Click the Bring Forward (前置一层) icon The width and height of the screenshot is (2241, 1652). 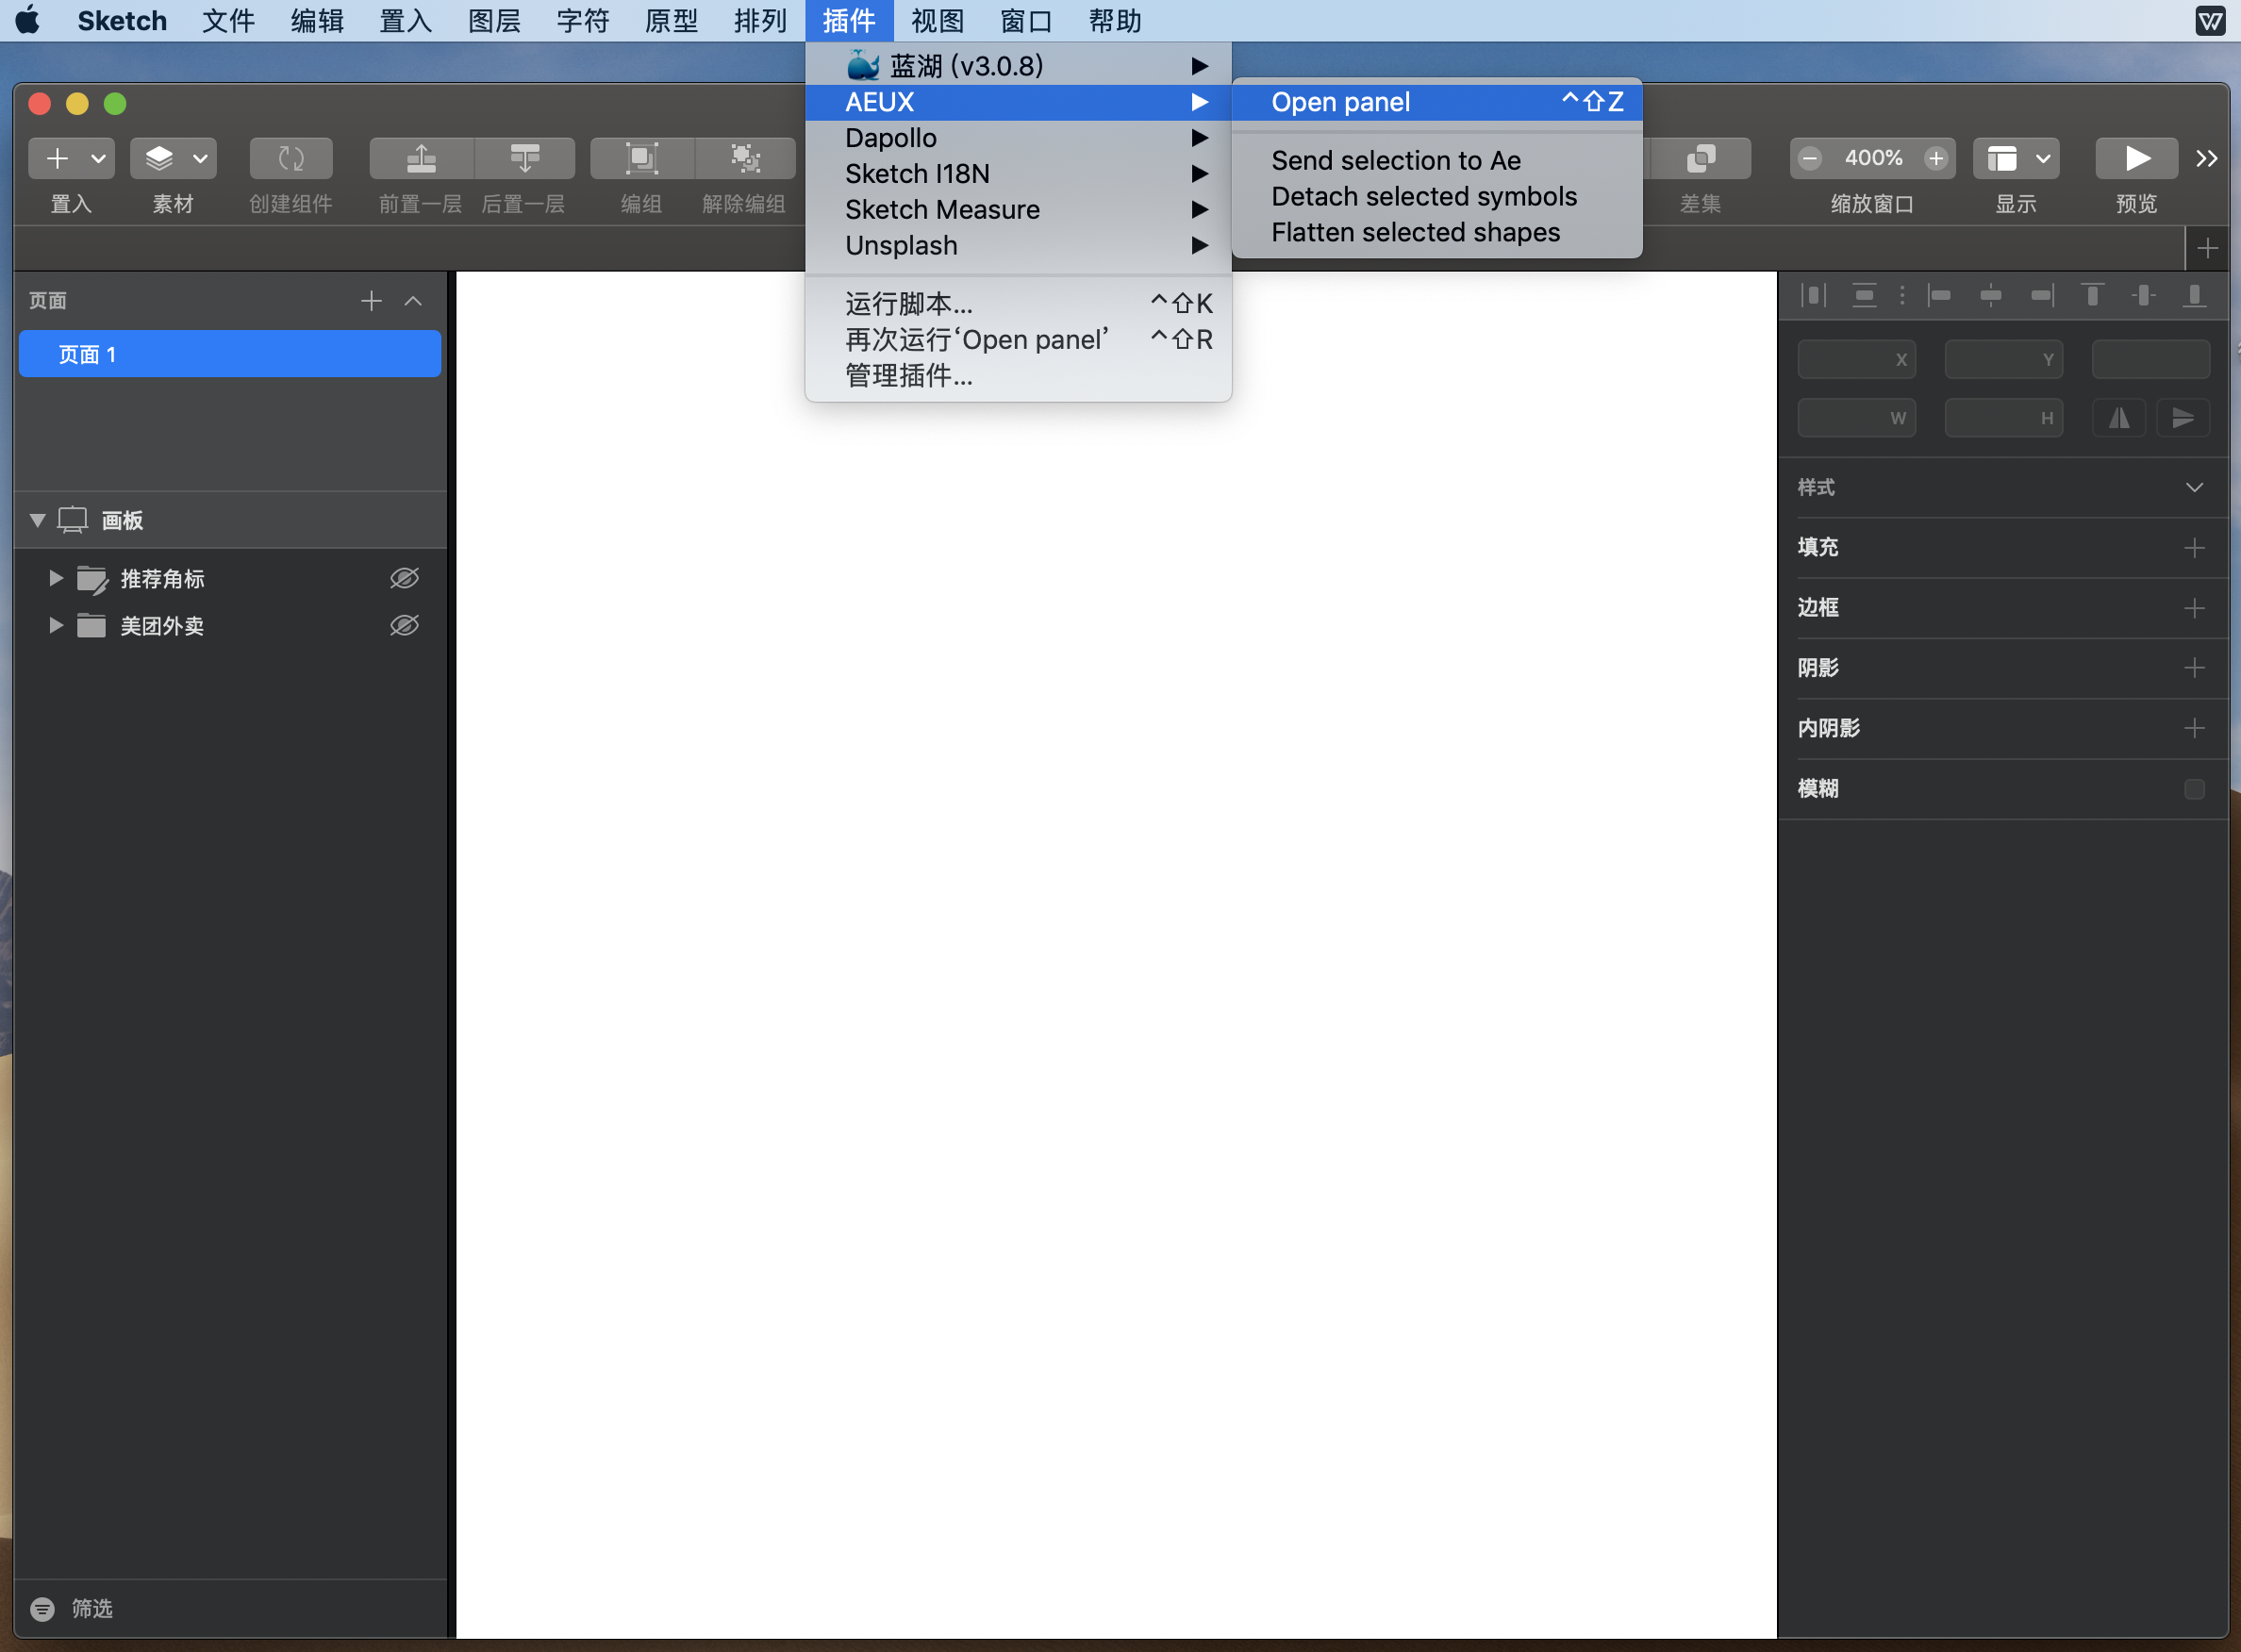tap(421, 158)
